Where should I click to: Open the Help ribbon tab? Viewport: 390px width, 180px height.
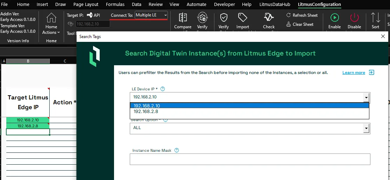tap(247, 5)
